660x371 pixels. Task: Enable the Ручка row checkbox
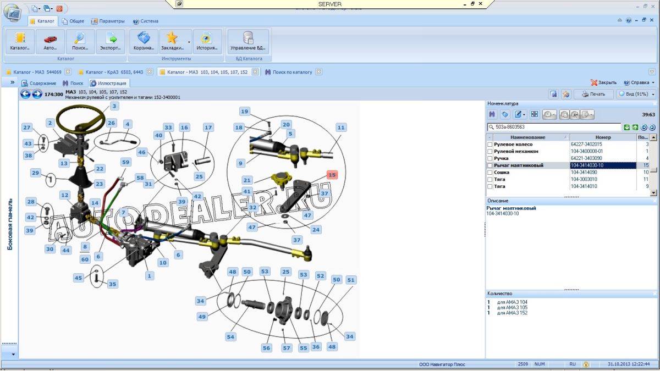pyautogui.click(x=490, y=158)
